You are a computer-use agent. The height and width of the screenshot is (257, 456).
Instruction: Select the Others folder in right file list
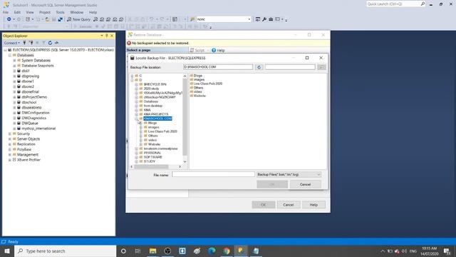coord(198,88)
